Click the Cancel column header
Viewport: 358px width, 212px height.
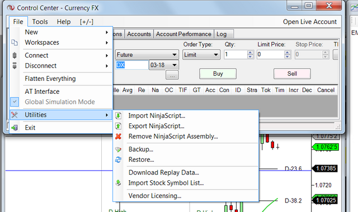(326, 90)
